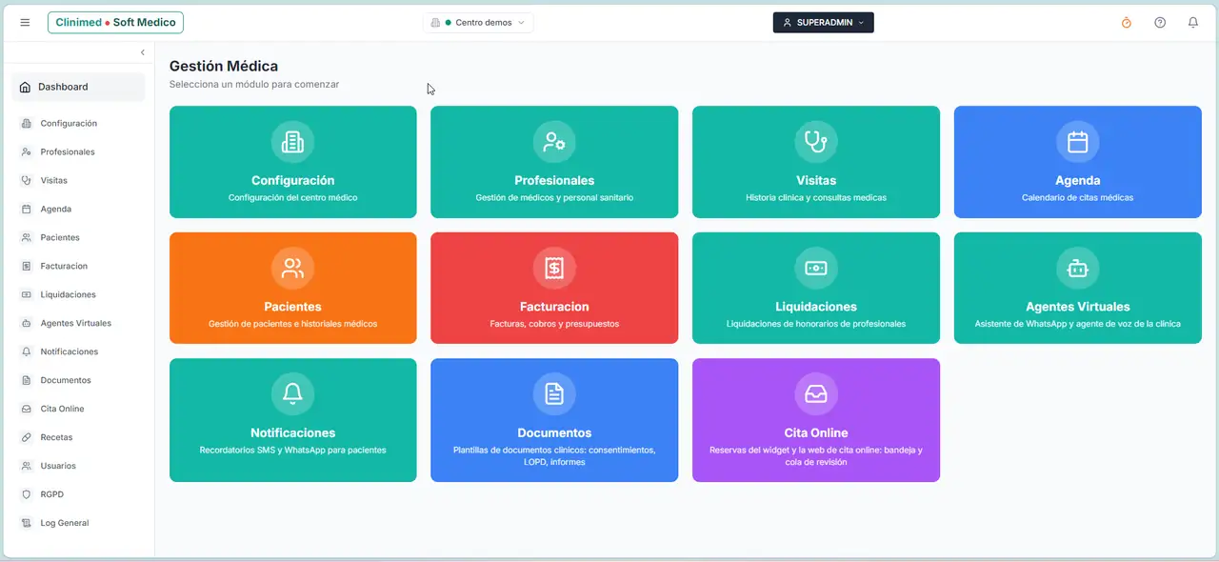This screenshot has width=1219, height=562.
Task: Open Agentes Virtuales in the sidebar
Action: pyautogui.click(x=78, y=323)
